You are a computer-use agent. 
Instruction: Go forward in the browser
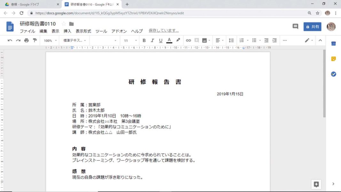[x=13, y=13]
